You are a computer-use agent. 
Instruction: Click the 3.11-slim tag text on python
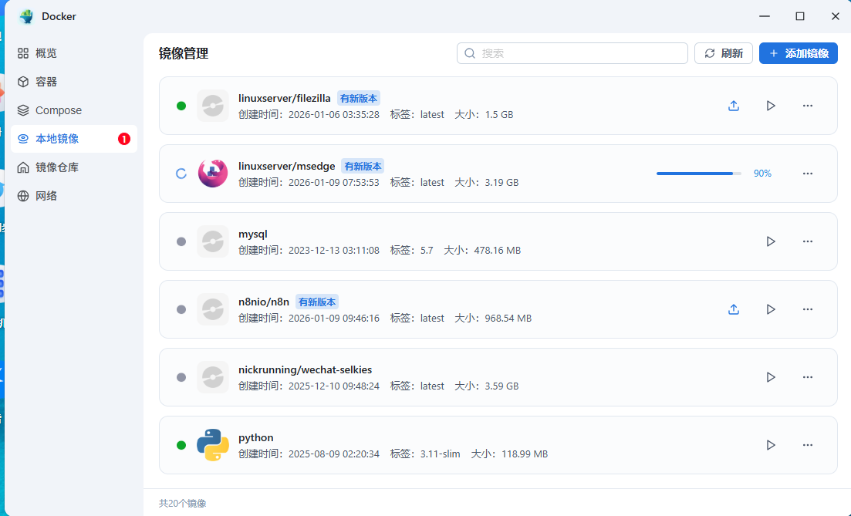tap(440, 454)
